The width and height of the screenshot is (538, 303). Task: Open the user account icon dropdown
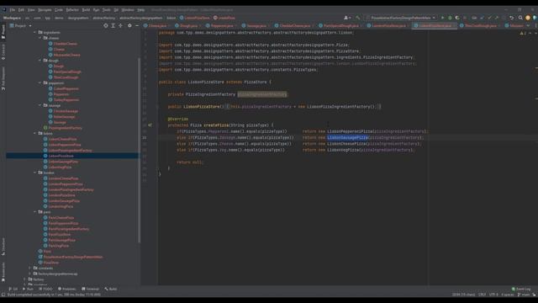point(347,18)
